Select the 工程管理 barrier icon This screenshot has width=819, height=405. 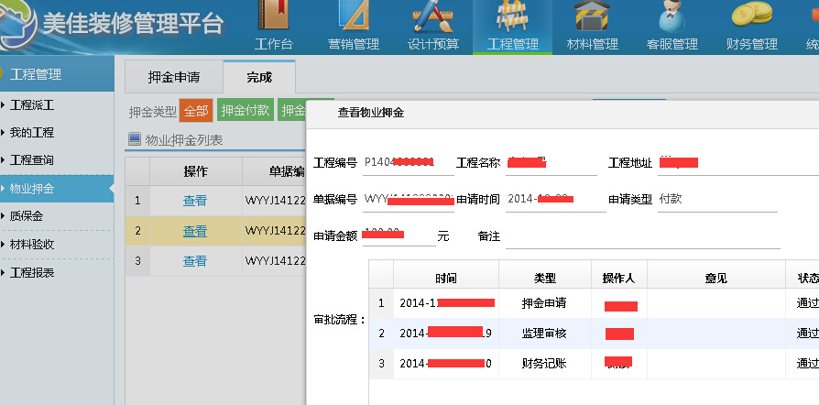tap(512, 18)
